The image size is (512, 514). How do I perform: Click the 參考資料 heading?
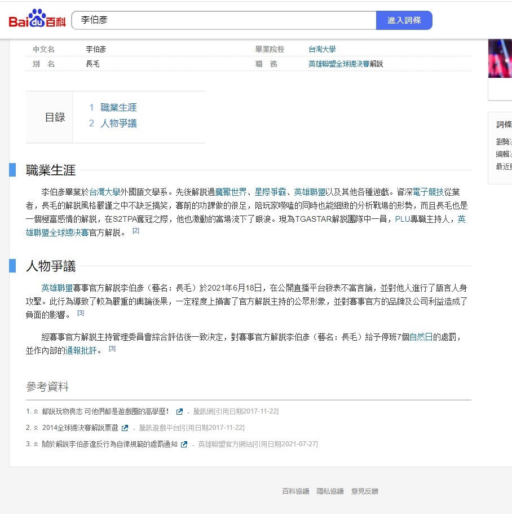(x=47, y=387)
